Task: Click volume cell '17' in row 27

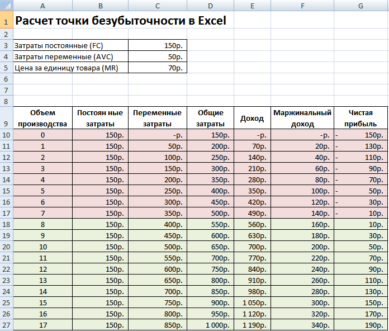Action: (42, 325)
